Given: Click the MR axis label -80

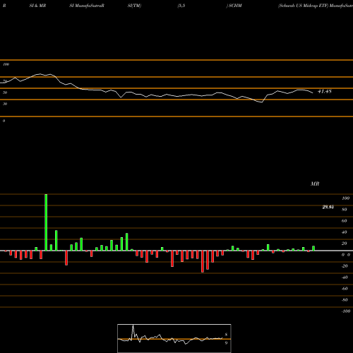Looking at the screenshot, I should coord(345,300).
